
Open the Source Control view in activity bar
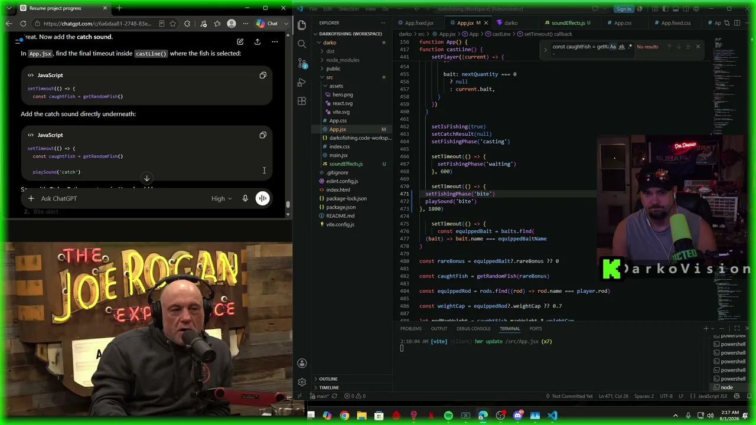coord(302,63)
